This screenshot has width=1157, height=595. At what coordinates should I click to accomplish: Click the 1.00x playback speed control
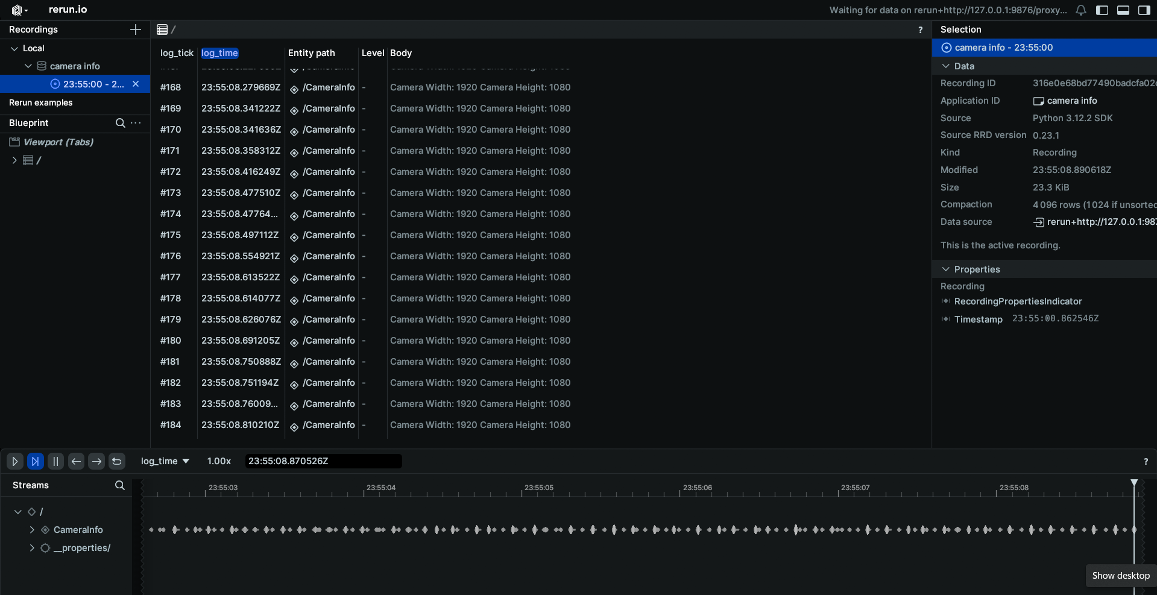click(x=218, y=461)
